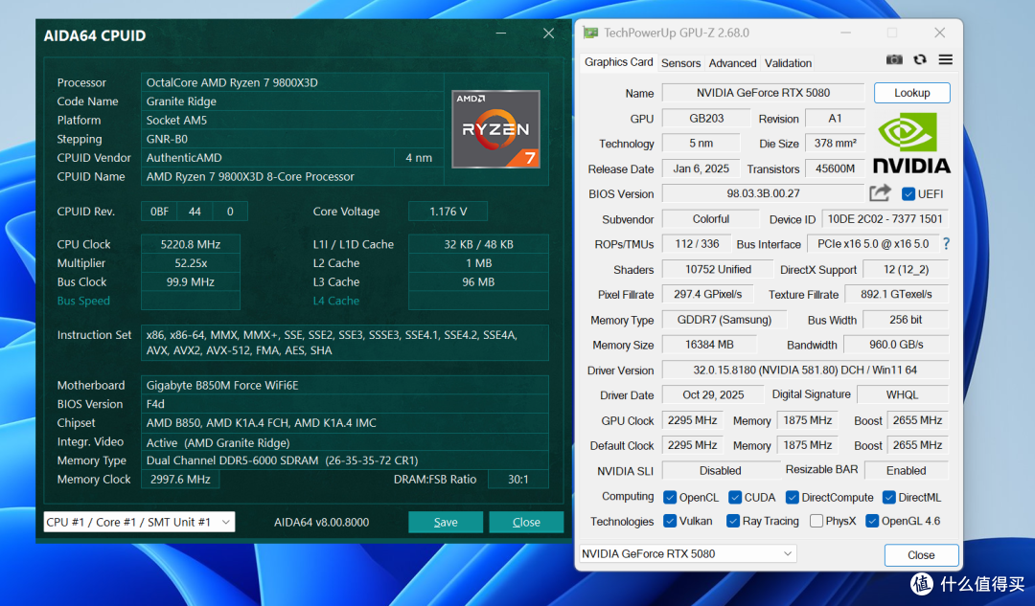Click the Device ID field

[885, 219]
